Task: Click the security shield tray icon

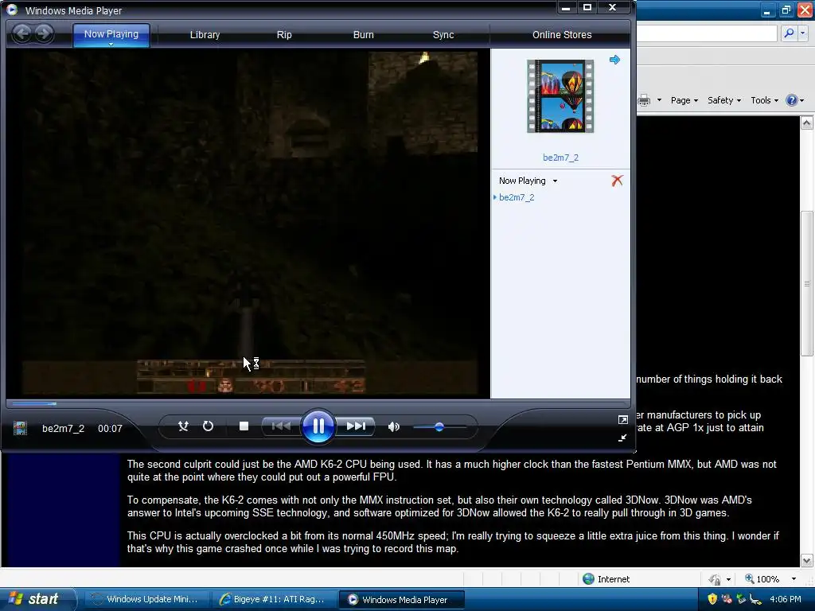Action: pyautogui.click(x=712, y=599)
